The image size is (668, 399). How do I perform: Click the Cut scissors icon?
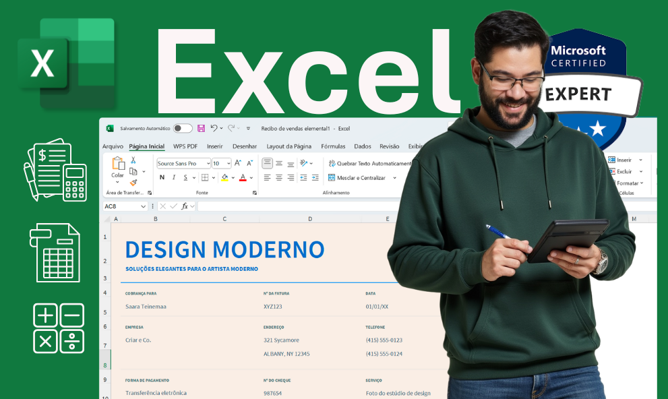click(133, 160)
